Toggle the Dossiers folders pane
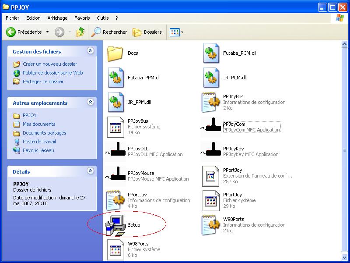This screenshot has width=350, height=263. coord(147,32)
